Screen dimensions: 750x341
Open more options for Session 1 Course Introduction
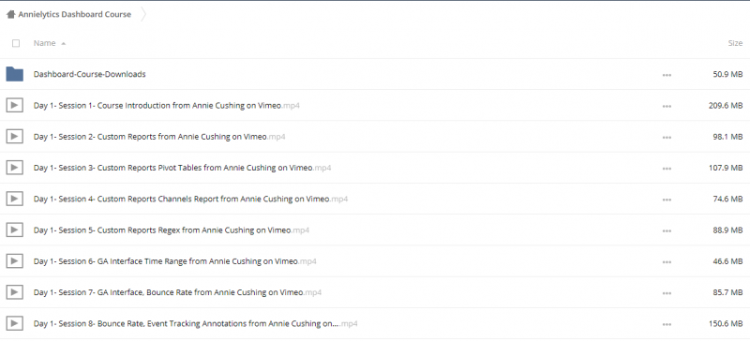tap(667, 106)
